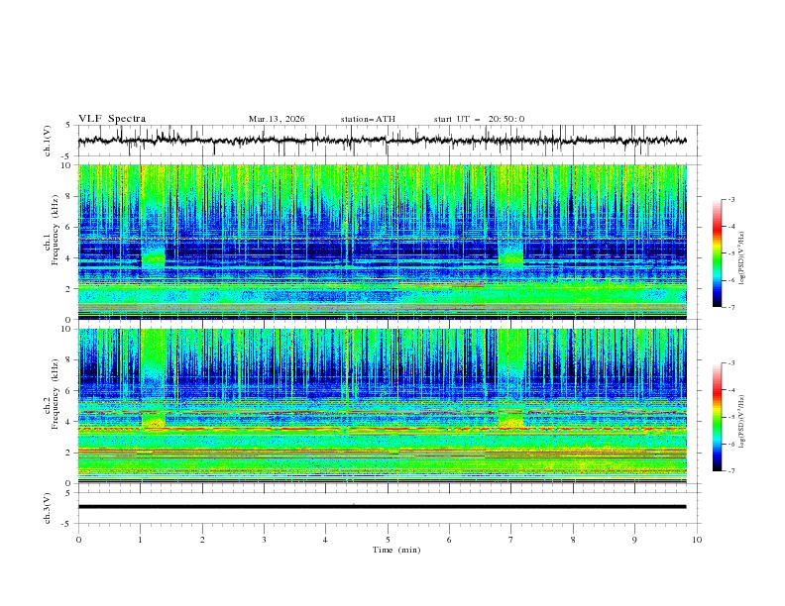The width and height of the screenshot is (785, 606).
Task: Click the black ch.1 voltage waveform trace
Action: pos(382,141)
